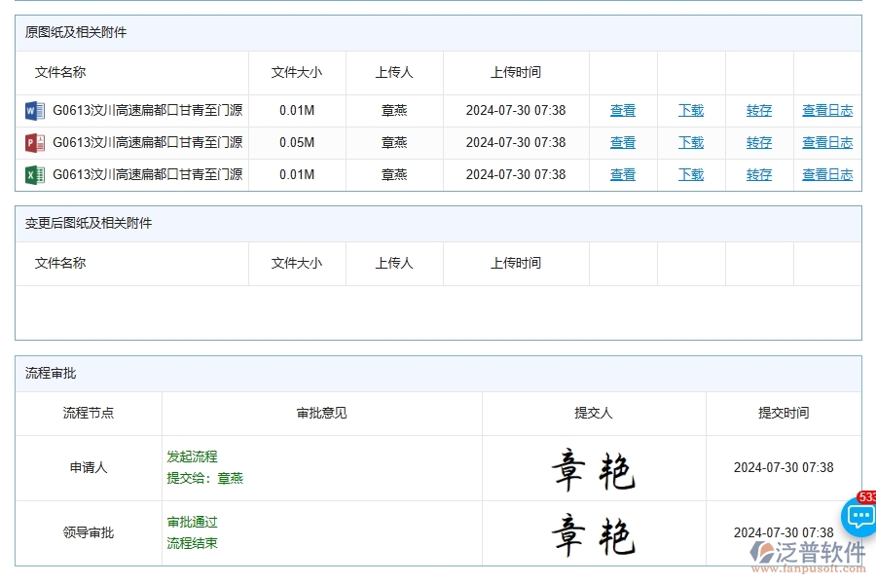Click the 发起流程 link in approval flow
This screenshot has width=876, height=584.
click(x=191, y=456)
